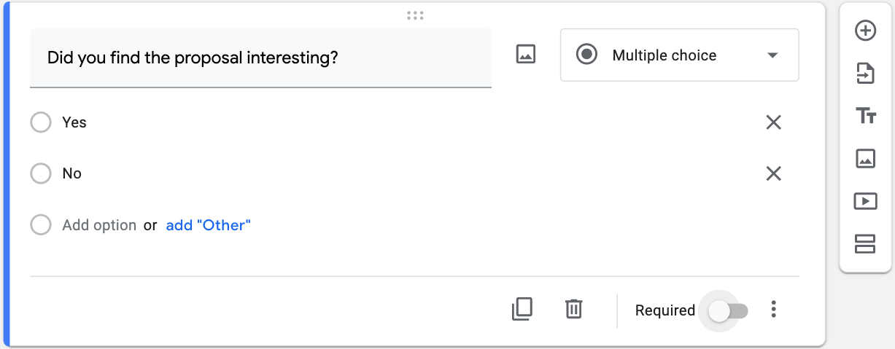Toggle the Required switch on

pyautogui.click(x=729, y=311)
